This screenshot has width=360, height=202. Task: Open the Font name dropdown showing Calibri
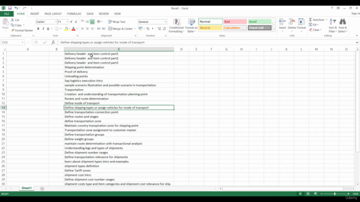point(56,22)
